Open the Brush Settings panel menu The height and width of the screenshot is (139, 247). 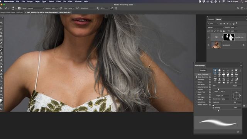241,66
